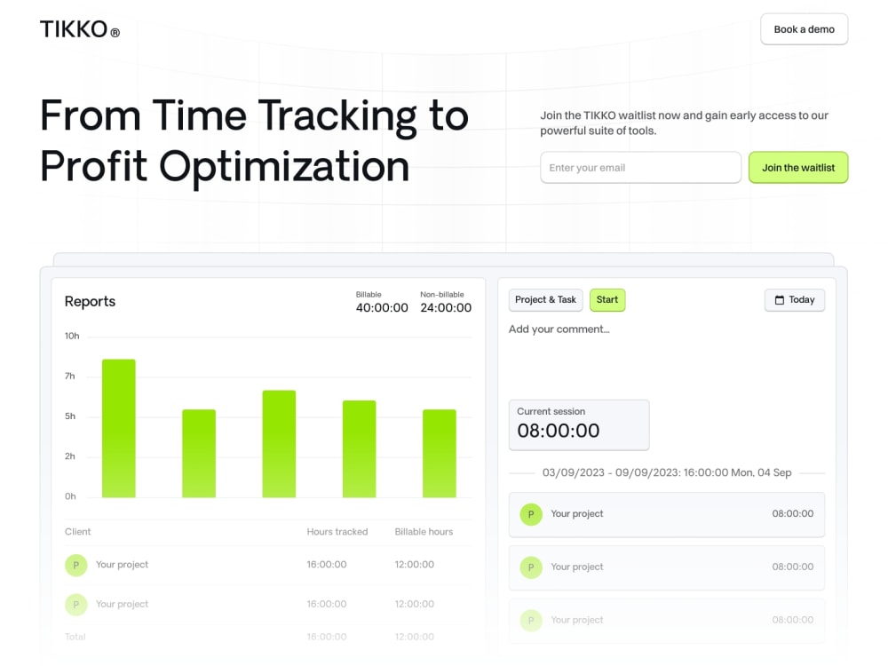Click the Billable 40:00:00 total
Screen dimensions: 888x666
[382, 303]
